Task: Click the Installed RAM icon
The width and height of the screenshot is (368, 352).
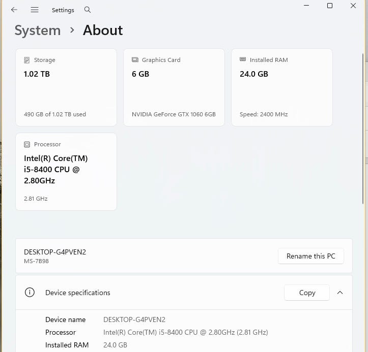Action: [243, 60]
